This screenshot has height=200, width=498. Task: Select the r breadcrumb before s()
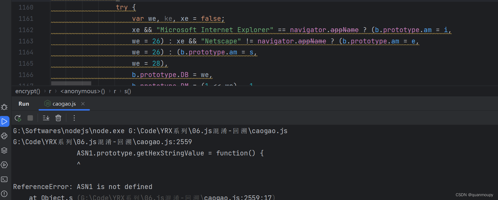coord(115,91)
